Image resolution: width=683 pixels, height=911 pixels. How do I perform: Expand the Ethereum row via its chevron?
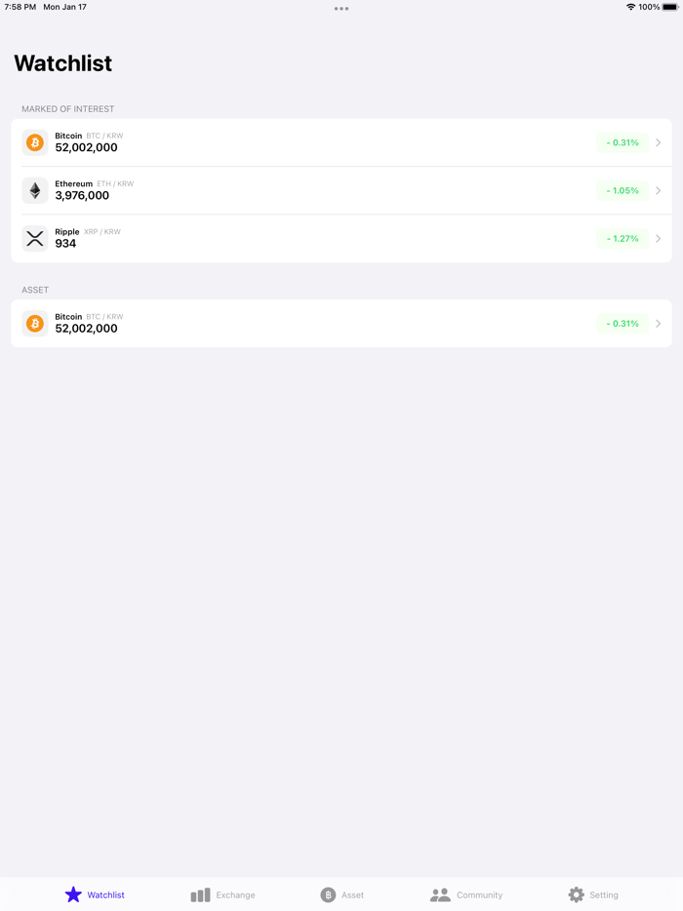click(x=658, y=190)
